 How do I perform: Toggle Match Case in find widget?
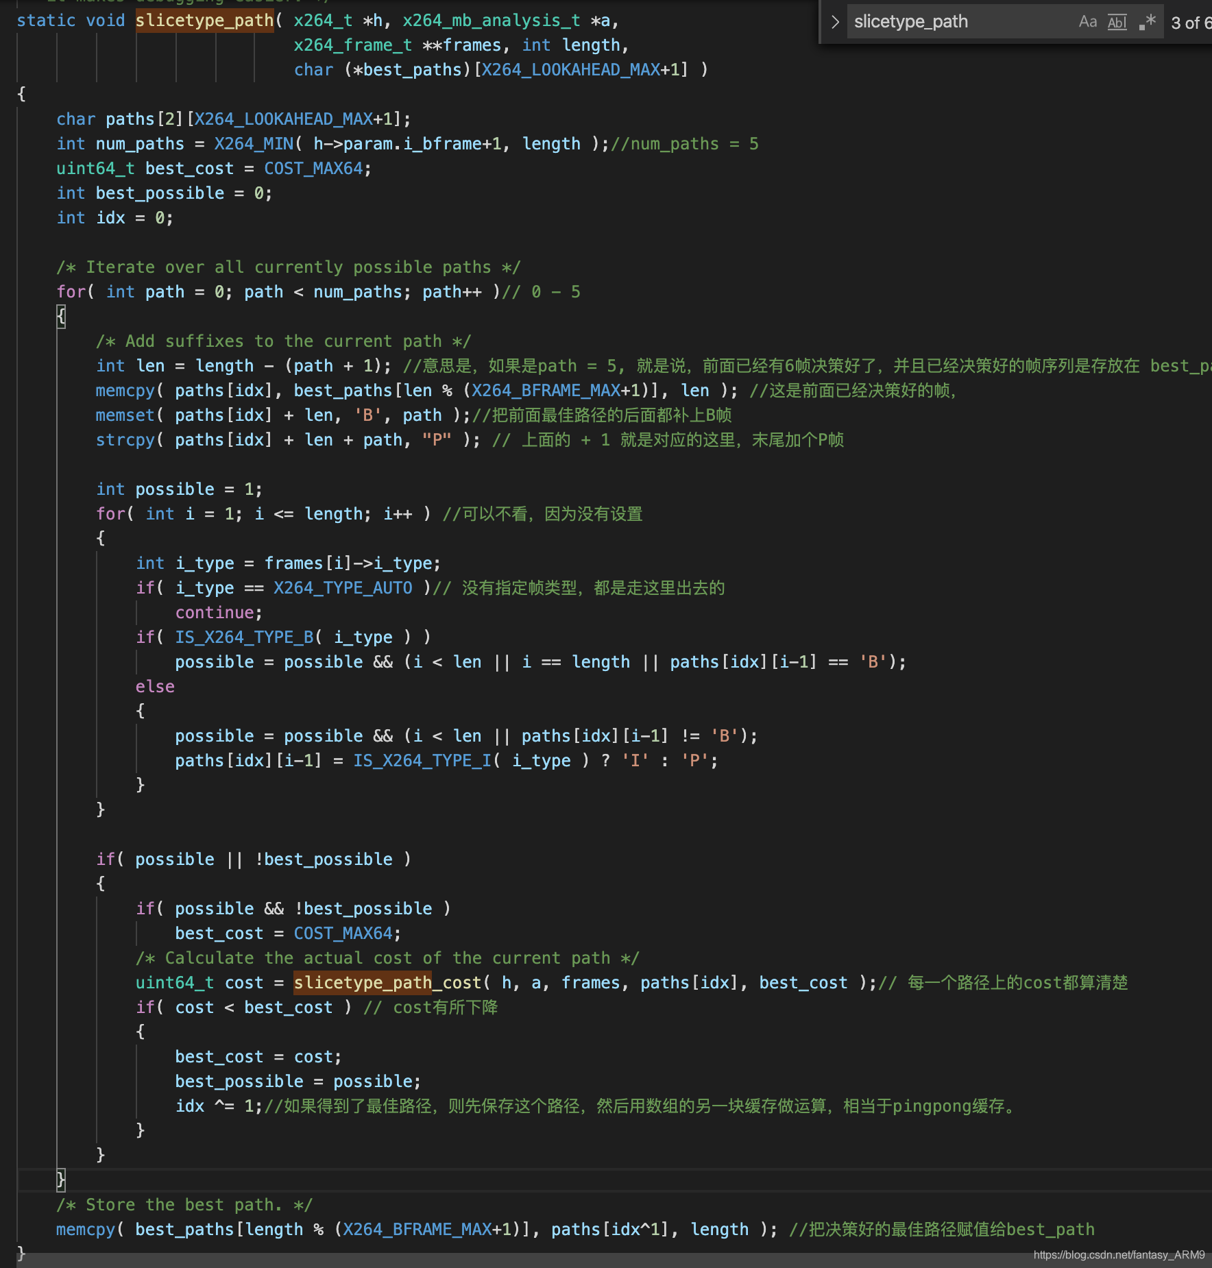[x=1087, y=22]
